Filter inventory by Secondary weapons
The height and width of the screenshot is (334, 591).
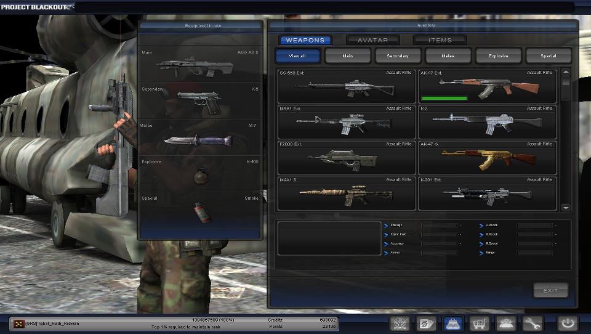[x=398, y=55]
